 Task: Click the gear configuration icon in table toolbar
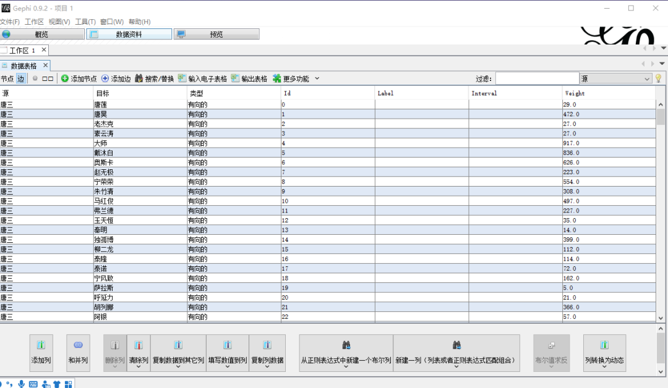tap(35, 78)
